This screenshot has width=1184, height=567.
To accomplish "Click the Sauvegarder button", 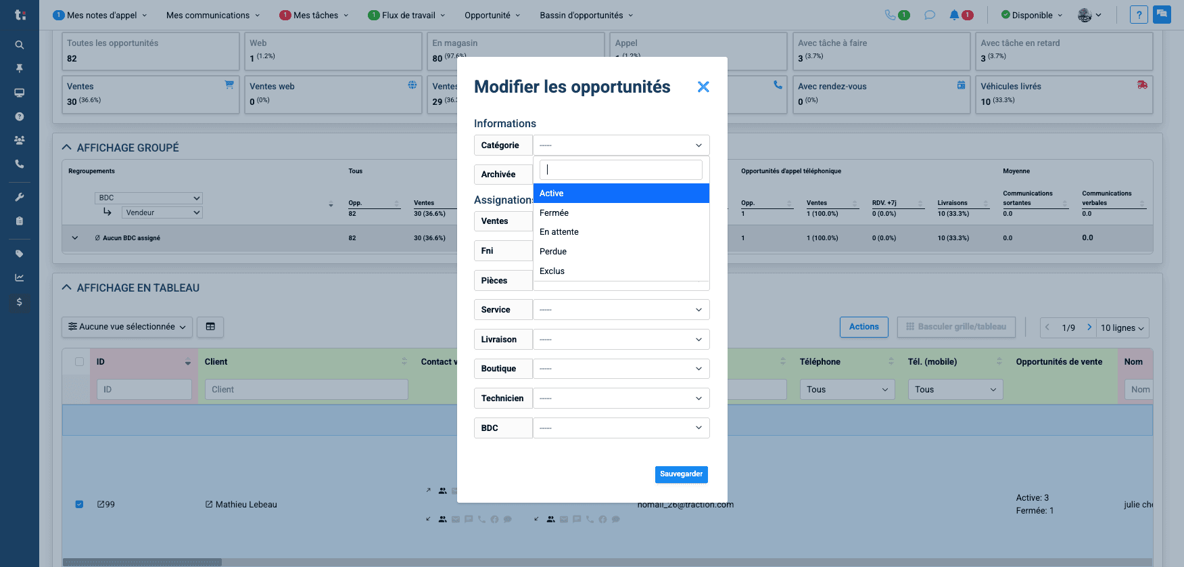I will 682,474.
